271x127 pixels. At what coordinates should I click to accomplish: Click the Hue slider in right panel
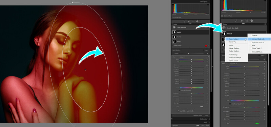click(x=245, y=101)
